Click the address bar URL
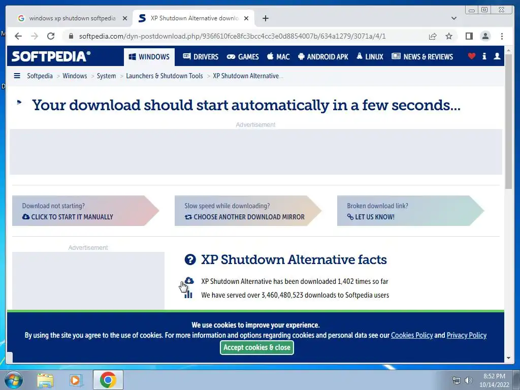 [232, 36]
